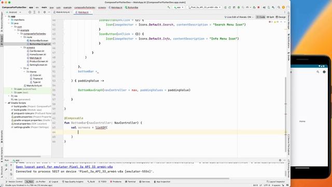Select the MainApp.kt editor tab
This screenshot has height=187, width=332.
click(83, 12)
